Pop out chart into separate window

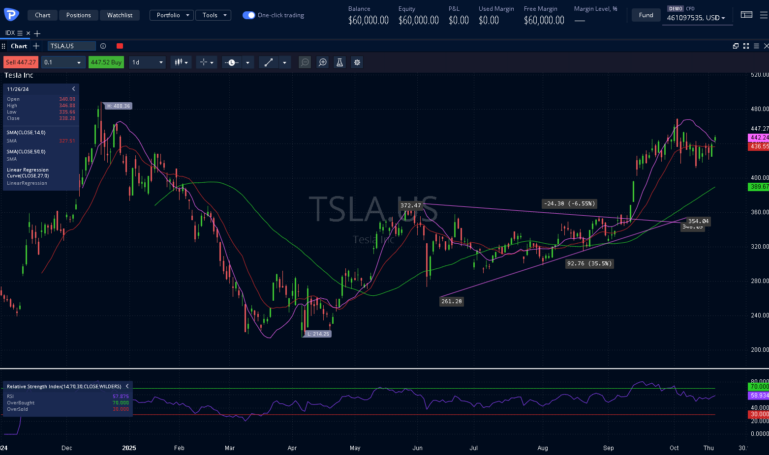(736, 46)
